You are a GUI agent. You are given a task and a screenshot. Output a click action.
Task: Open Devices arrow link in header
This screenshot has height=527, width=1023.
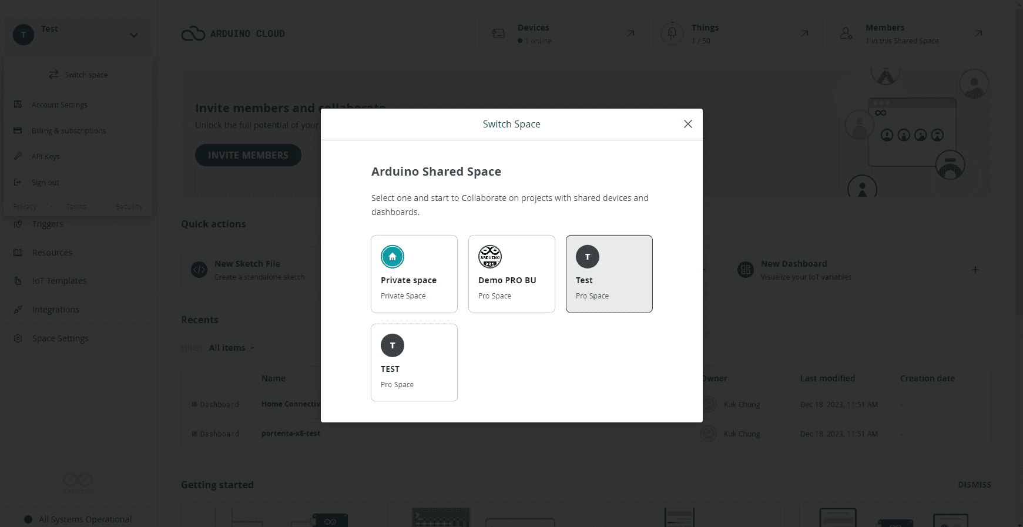click(x=630, y=33)
